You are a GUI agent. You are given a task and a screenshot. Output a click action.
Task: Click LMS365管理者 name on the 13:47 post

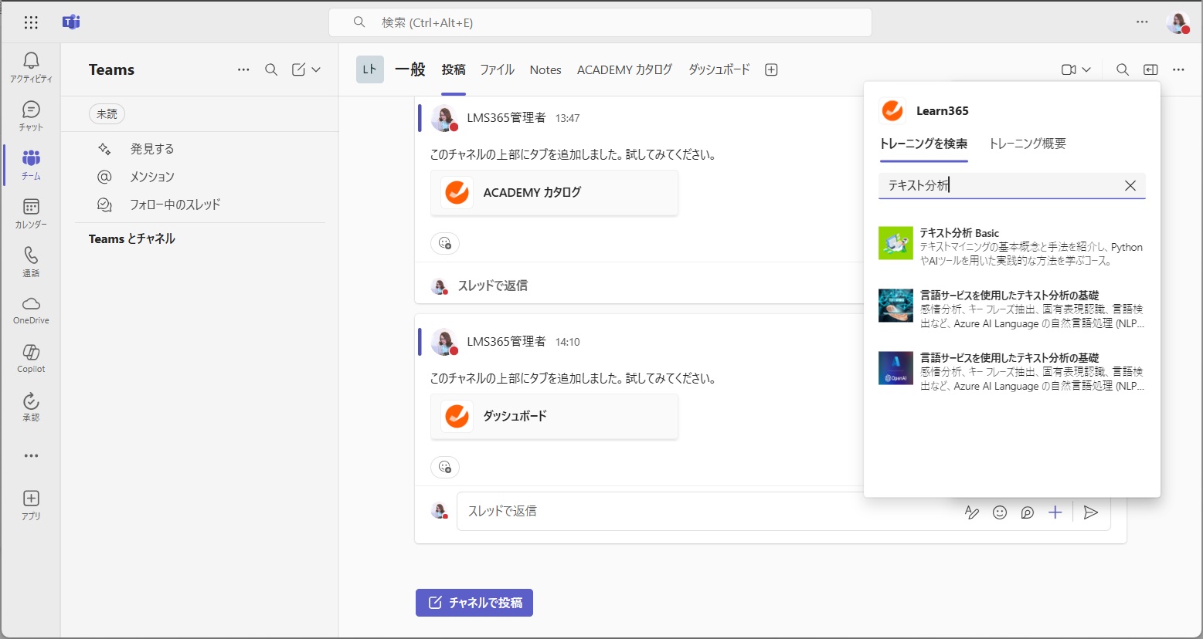(506, 117)
